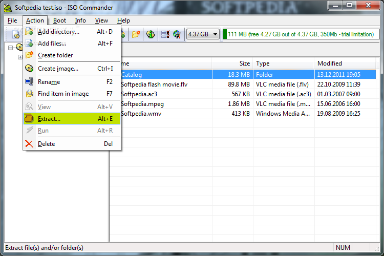Open the View menu in the menu bar

[101, 20]
